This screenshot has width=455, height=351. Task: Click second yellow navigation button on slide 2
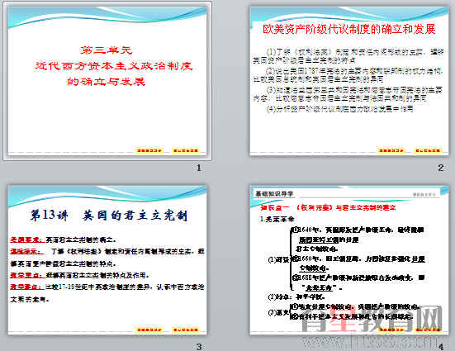(428, 150)
